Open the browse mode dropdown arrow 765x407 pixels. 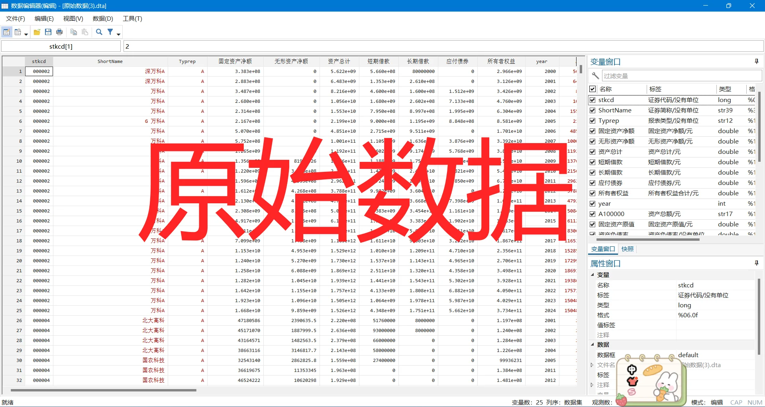click(26, 34)
